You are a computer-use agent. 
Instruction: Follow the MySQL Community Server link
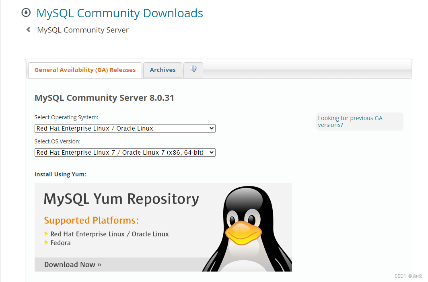click(82, 30)
